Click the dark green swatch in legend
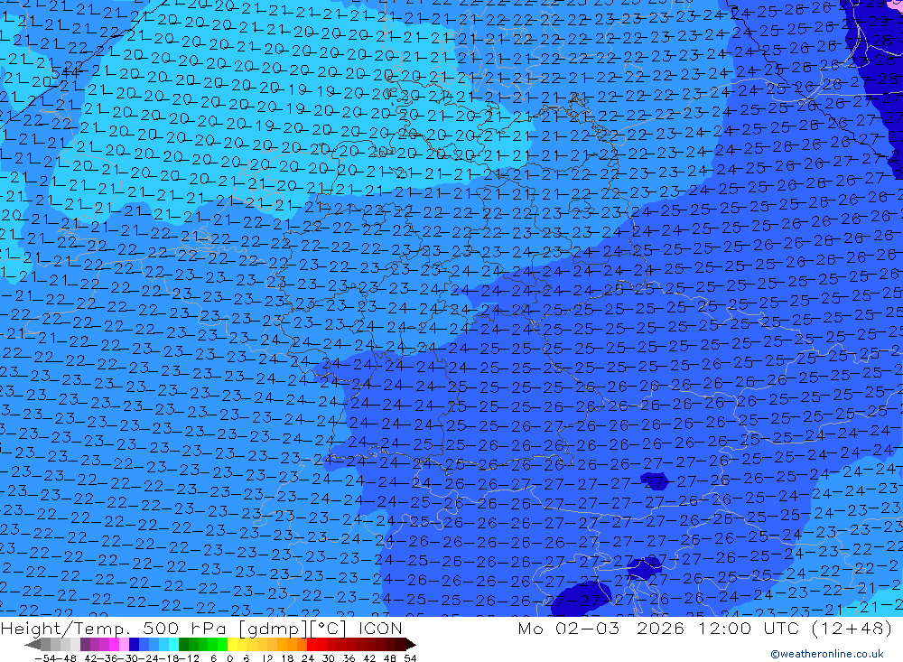The width and height of the screenshot is (903, 662). click(183, 645)
